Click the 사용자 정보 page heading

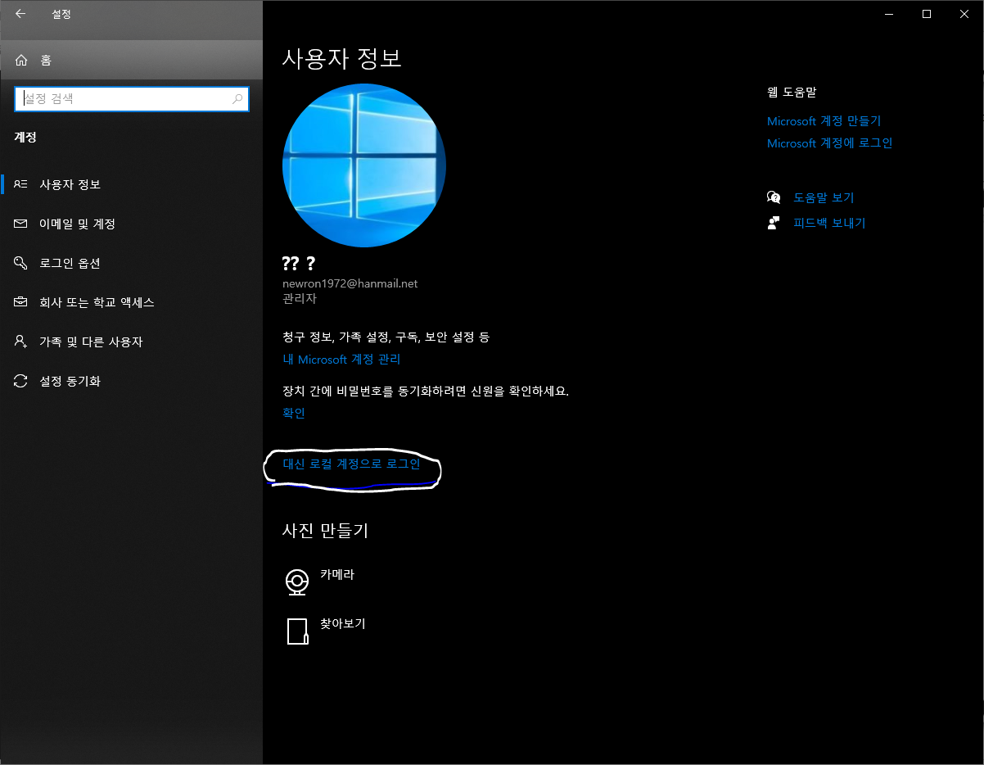tap(341, 59)
